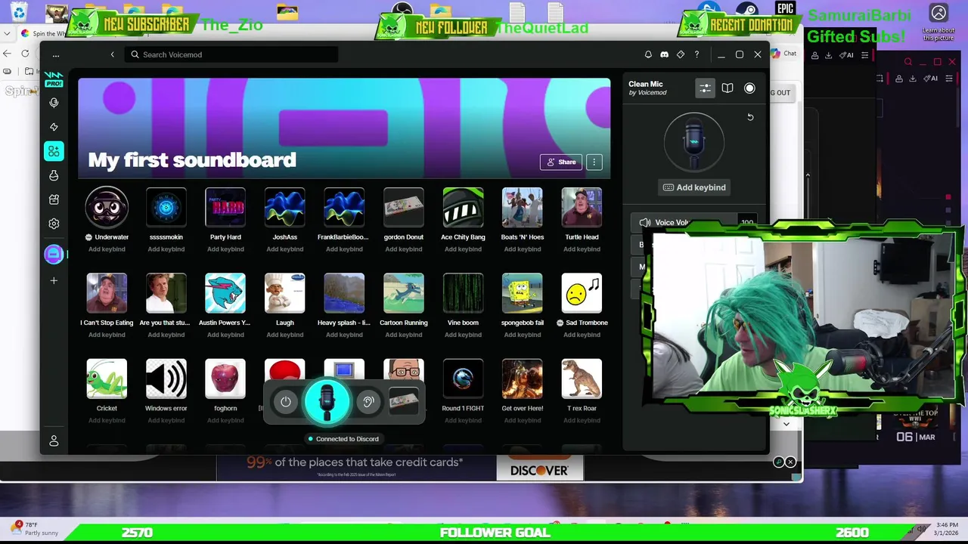Viewport: 968px width, 544px height.
Task: Add keybind for Clean Mic voice
Action: pos(694,187)
